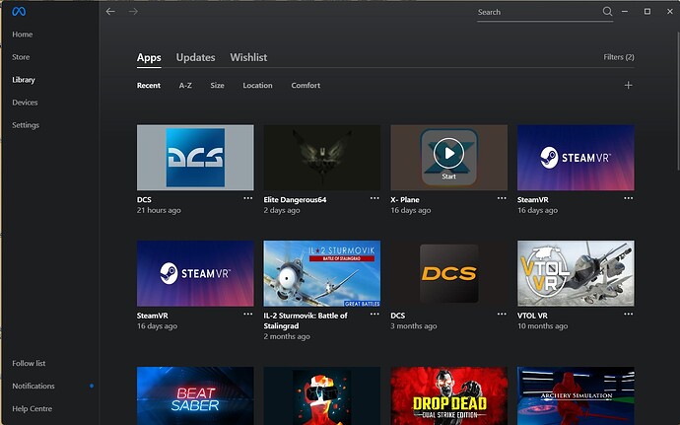Start X-Plane with the play button

pos(448,153)
